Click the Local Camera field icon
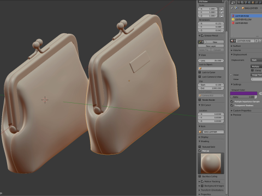The height and width of the screenshot is (196, 262). [200, 95]
